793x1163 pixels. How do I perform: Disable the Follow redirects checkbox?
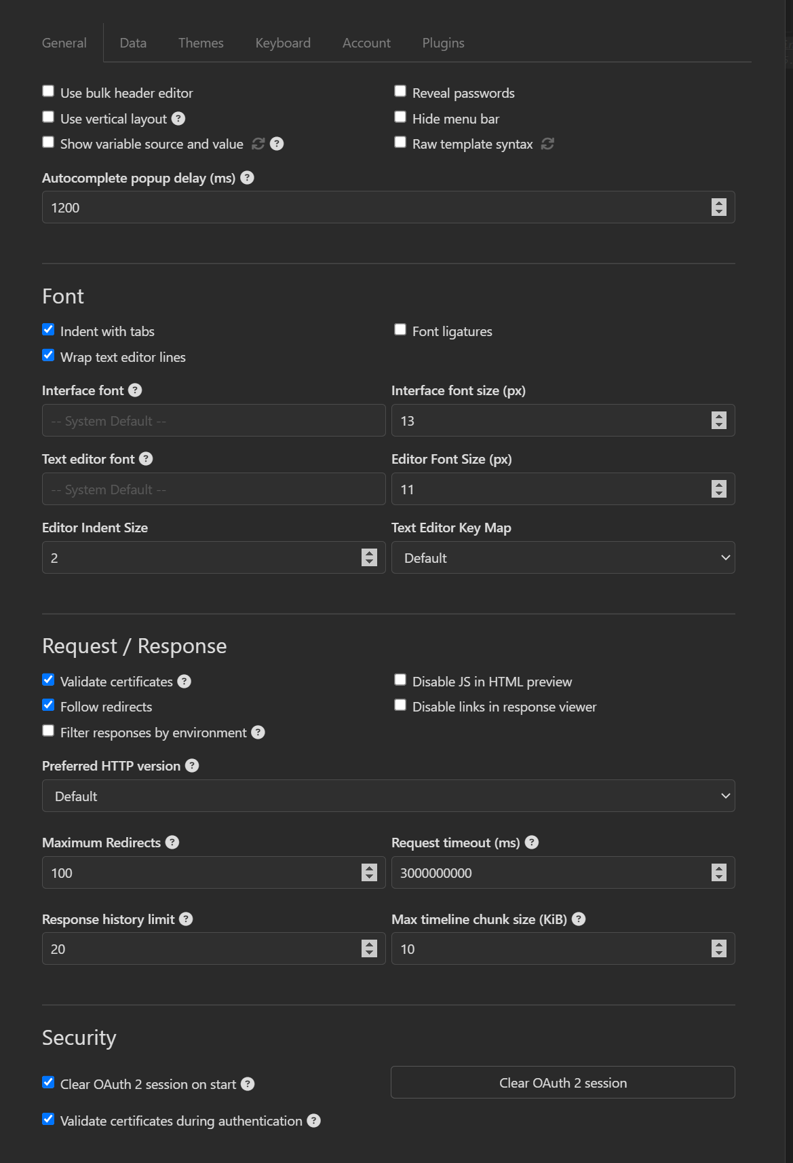(x=48, y=705)
